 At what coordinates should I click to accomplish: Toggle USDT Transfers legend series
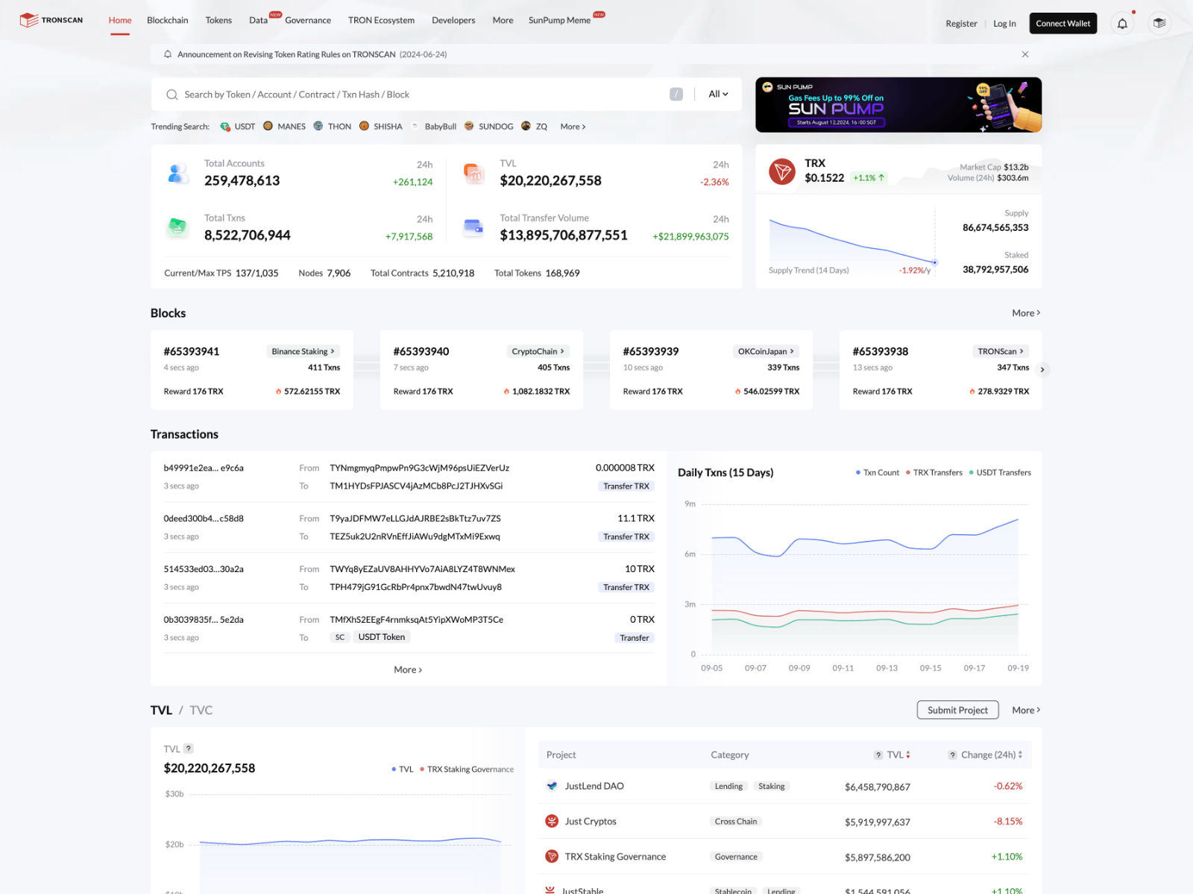tap(1000, 472)
